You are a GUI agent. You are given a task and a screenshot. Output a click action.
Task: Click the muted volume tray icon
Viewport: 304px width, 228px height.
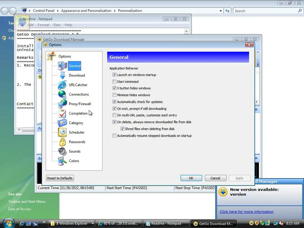(x=281, y=223)
